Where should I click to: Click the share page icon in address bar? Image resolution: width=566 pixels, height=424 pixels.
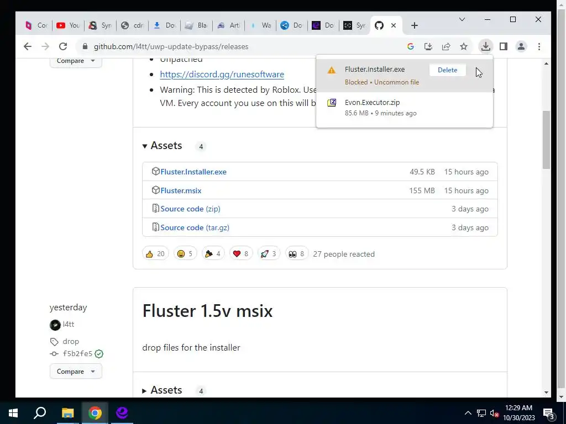(446, 46)
